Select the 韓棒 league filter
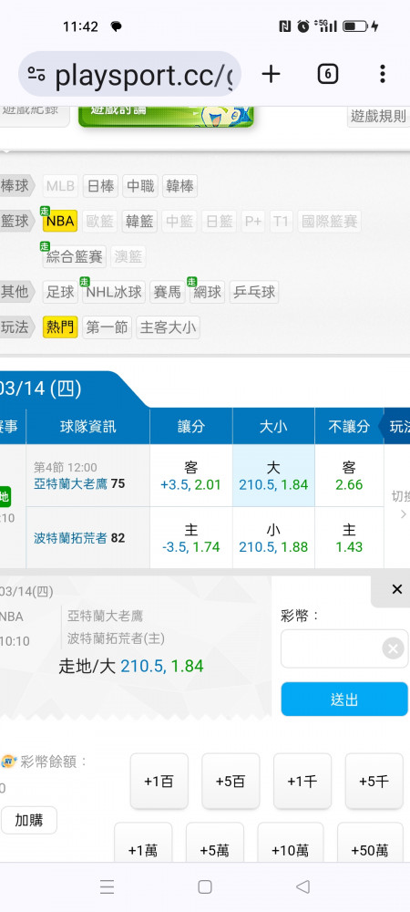410x912 pixels. pyautogui.click(x=179, y=186)
